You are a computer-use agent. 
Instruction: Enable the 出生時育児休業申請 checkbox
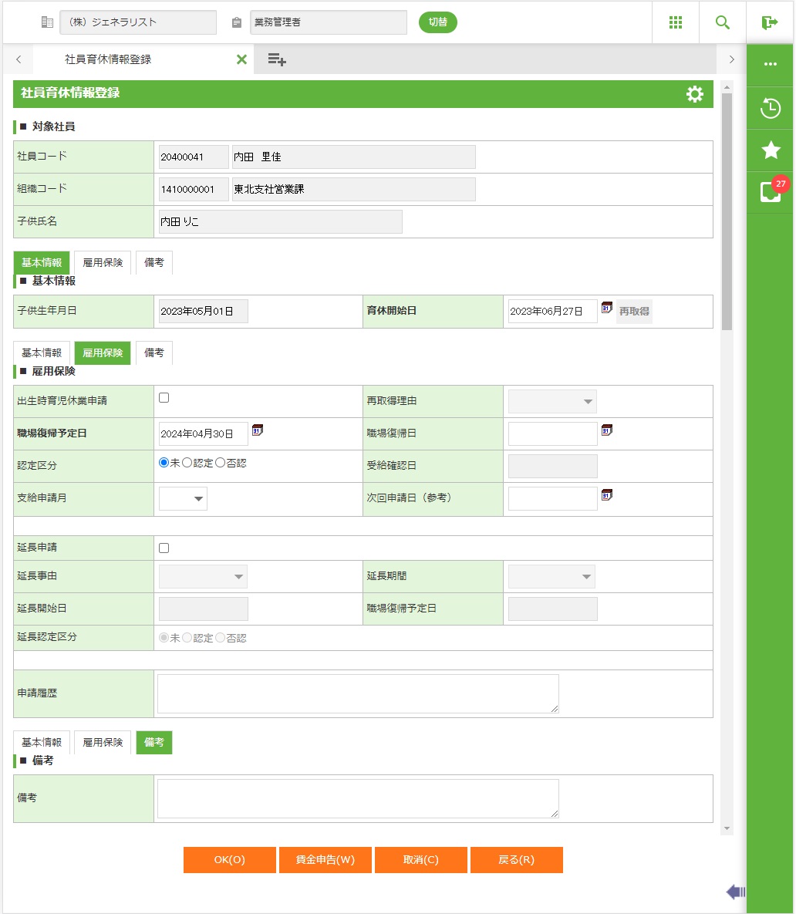coord(164,398)
